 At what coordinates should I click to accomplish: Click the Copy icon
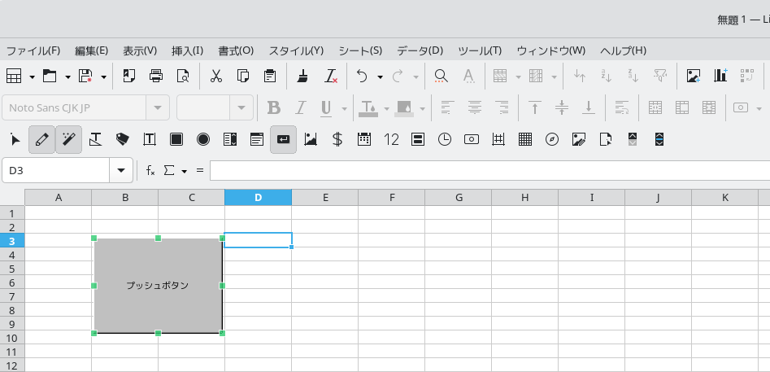tap(243, 76)
